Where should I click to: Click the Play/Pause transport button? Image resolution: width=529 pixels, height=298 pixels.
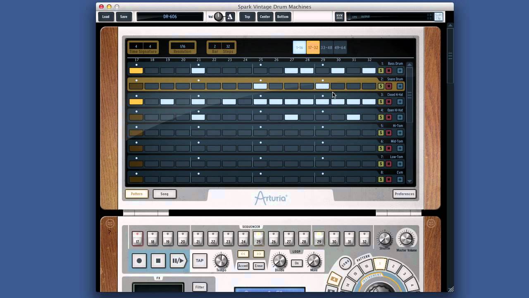click(x=178, y=261)
